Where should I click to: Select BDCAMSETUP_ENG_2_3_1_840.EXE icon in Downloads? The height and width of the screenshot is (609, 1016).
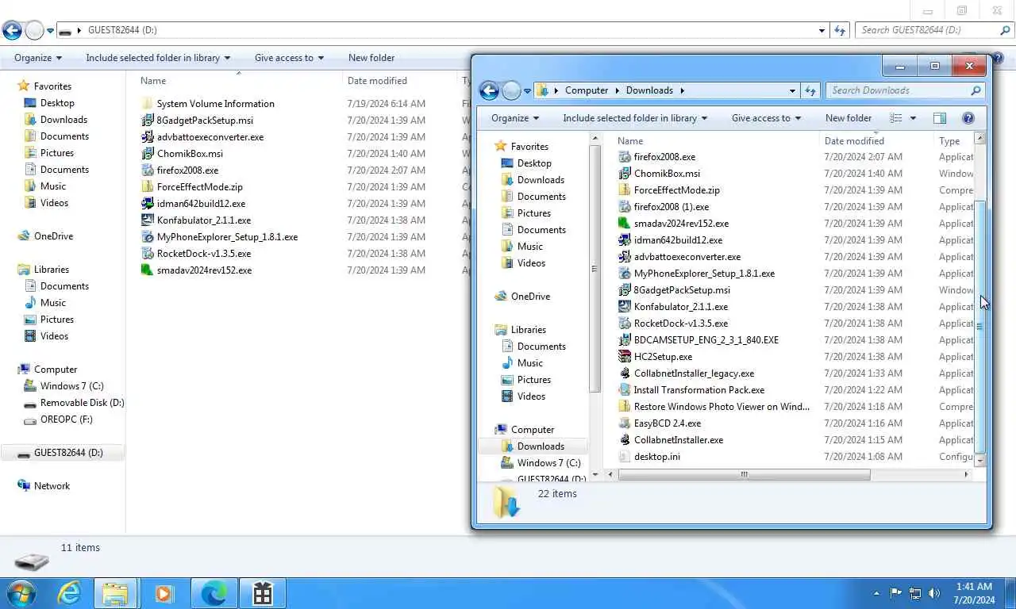(625, 340)
